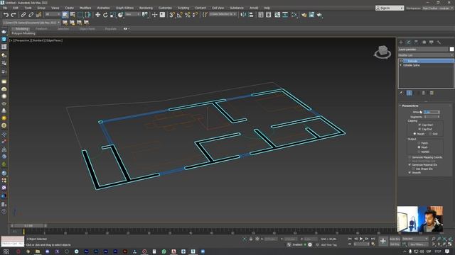Activate the Select and Place tool
Screen dimensions: 455x255
tap(120, 14)
